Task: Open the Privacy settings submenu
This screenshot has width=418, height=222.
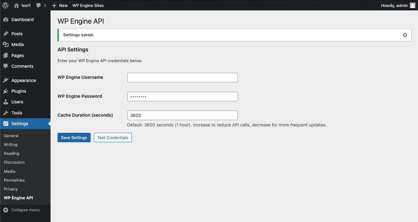Action: point(11,189)
